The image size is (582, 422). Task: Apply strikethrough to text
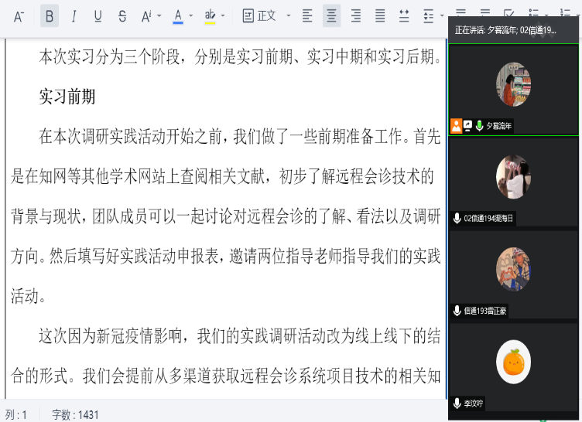point(122,15)
